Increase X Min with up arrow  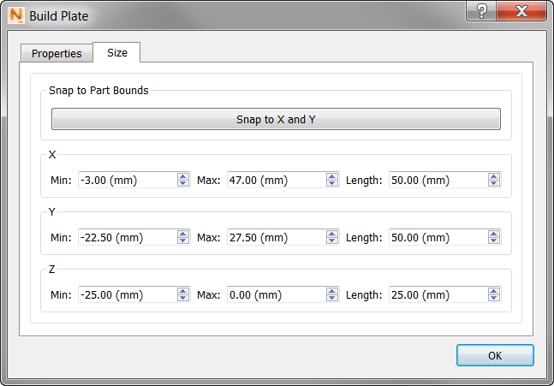183,176
